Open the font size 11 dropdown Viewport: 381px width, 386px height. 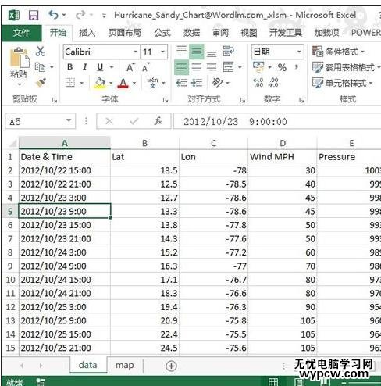click(163, 52)
